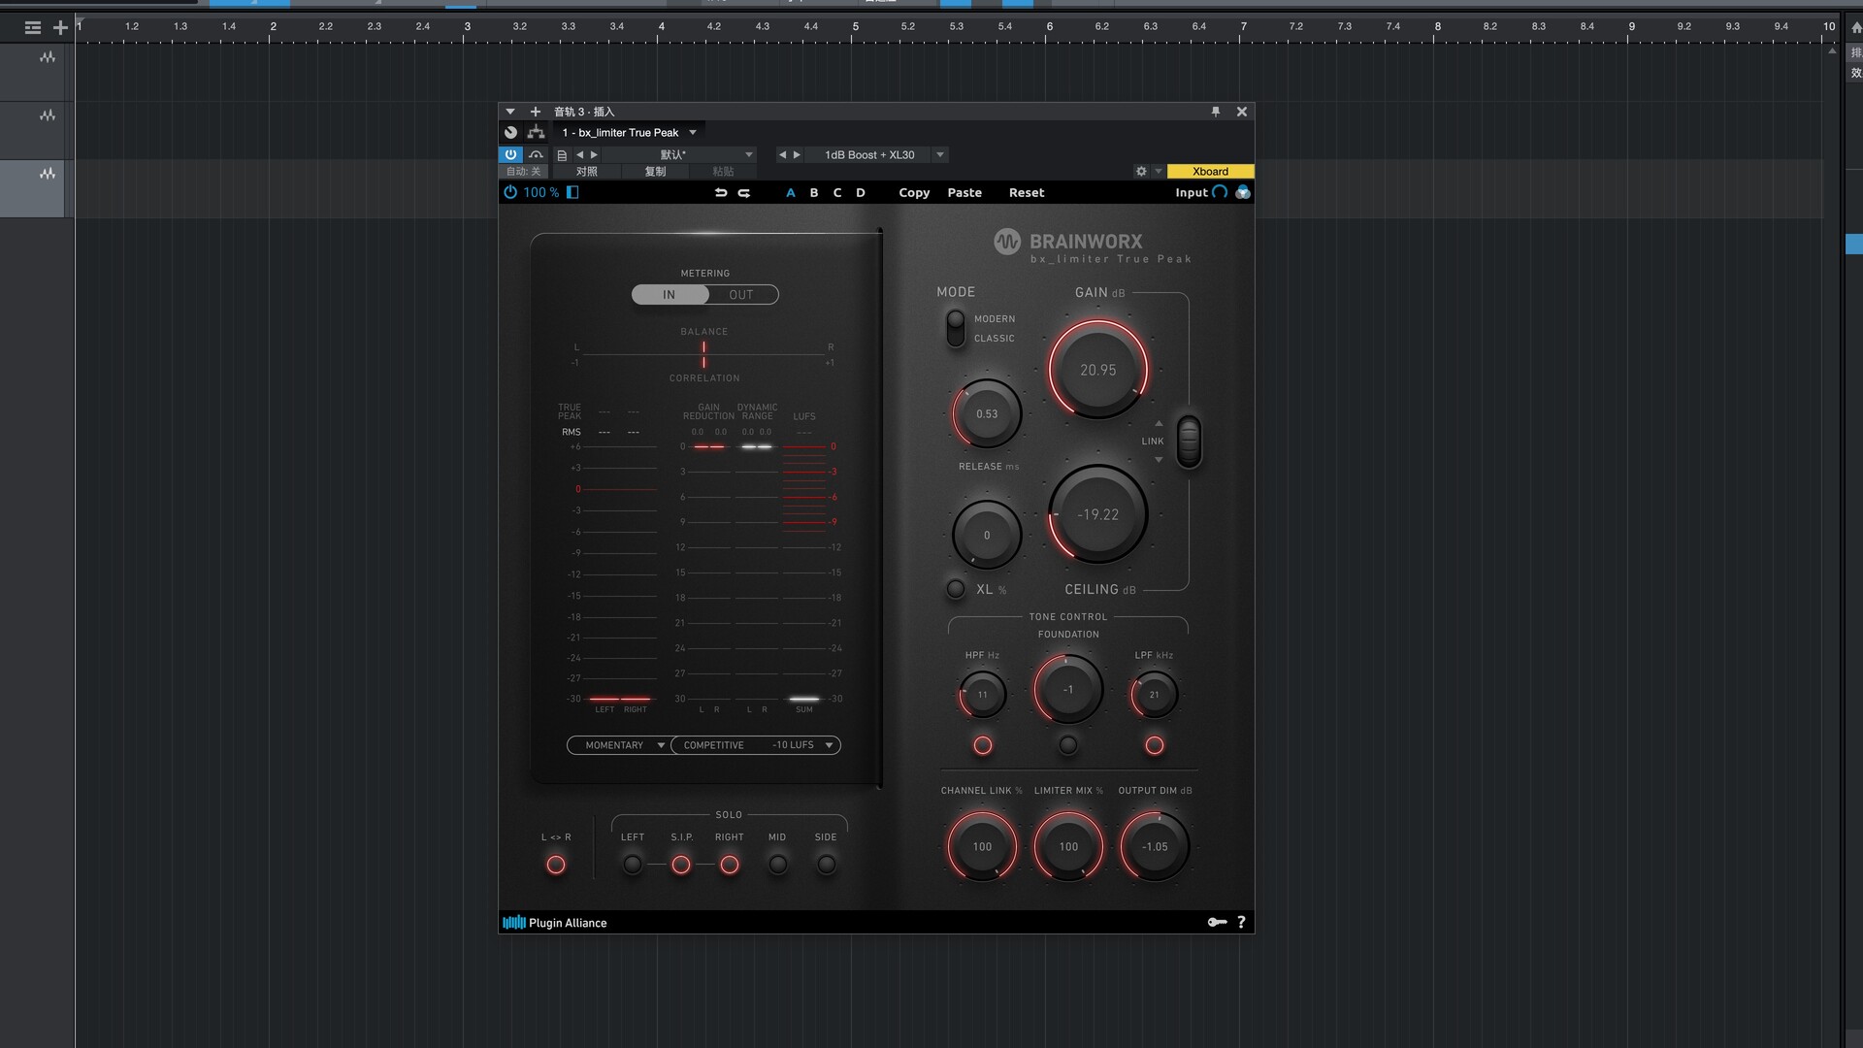Select settings bank D
Viewport: 1863px width, 1048px height.
point(861,193)
